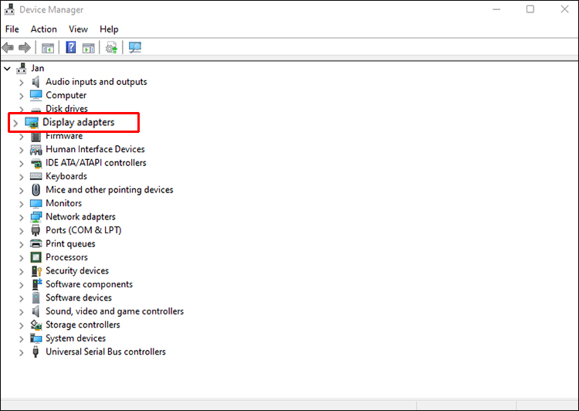
Task: Click the Firmware chip icon
Action: [x=36, y=137]
